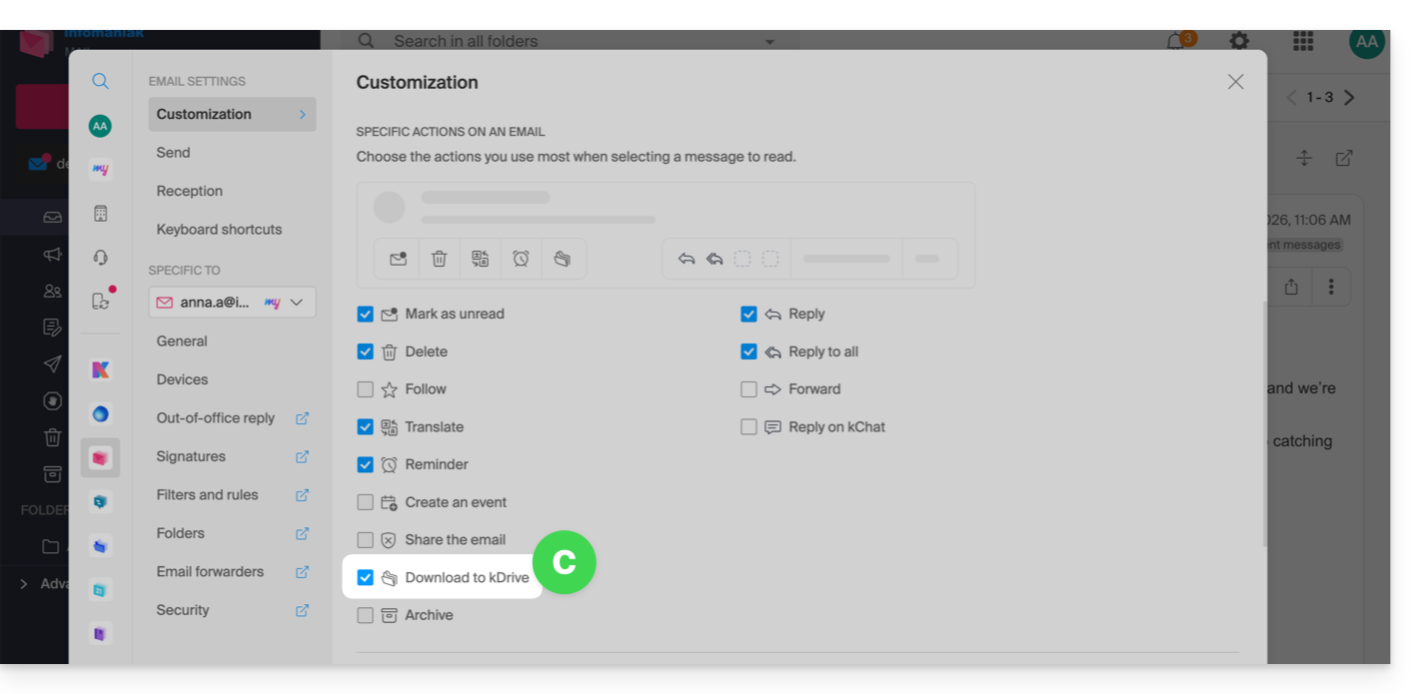Open the apps grid launcher
Viewport: 1421px width, 694px height.
1302,41
